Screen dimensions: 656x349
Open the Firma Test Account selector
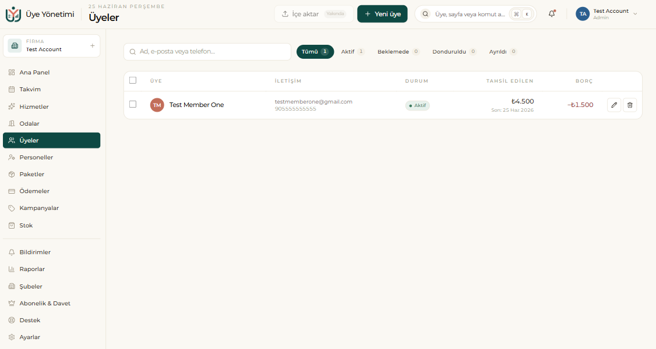click(51, 45)
